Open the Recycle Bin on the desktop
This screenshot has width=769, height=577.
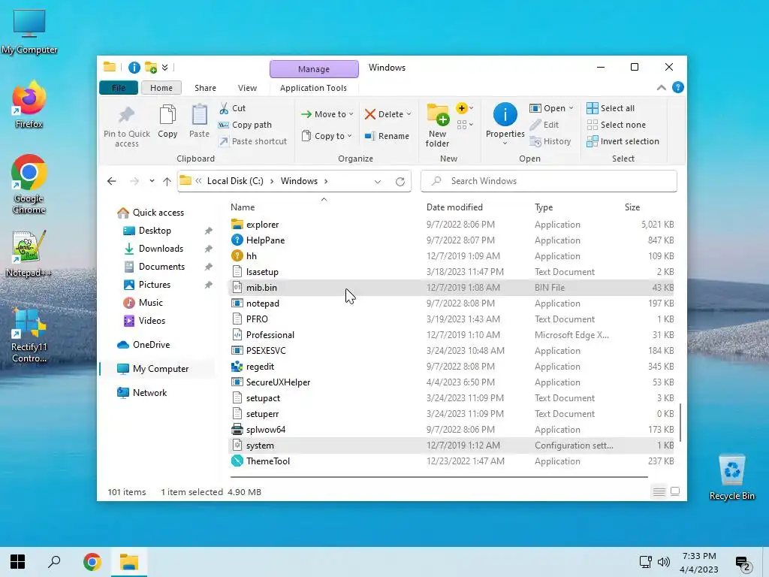pos(731,477)
